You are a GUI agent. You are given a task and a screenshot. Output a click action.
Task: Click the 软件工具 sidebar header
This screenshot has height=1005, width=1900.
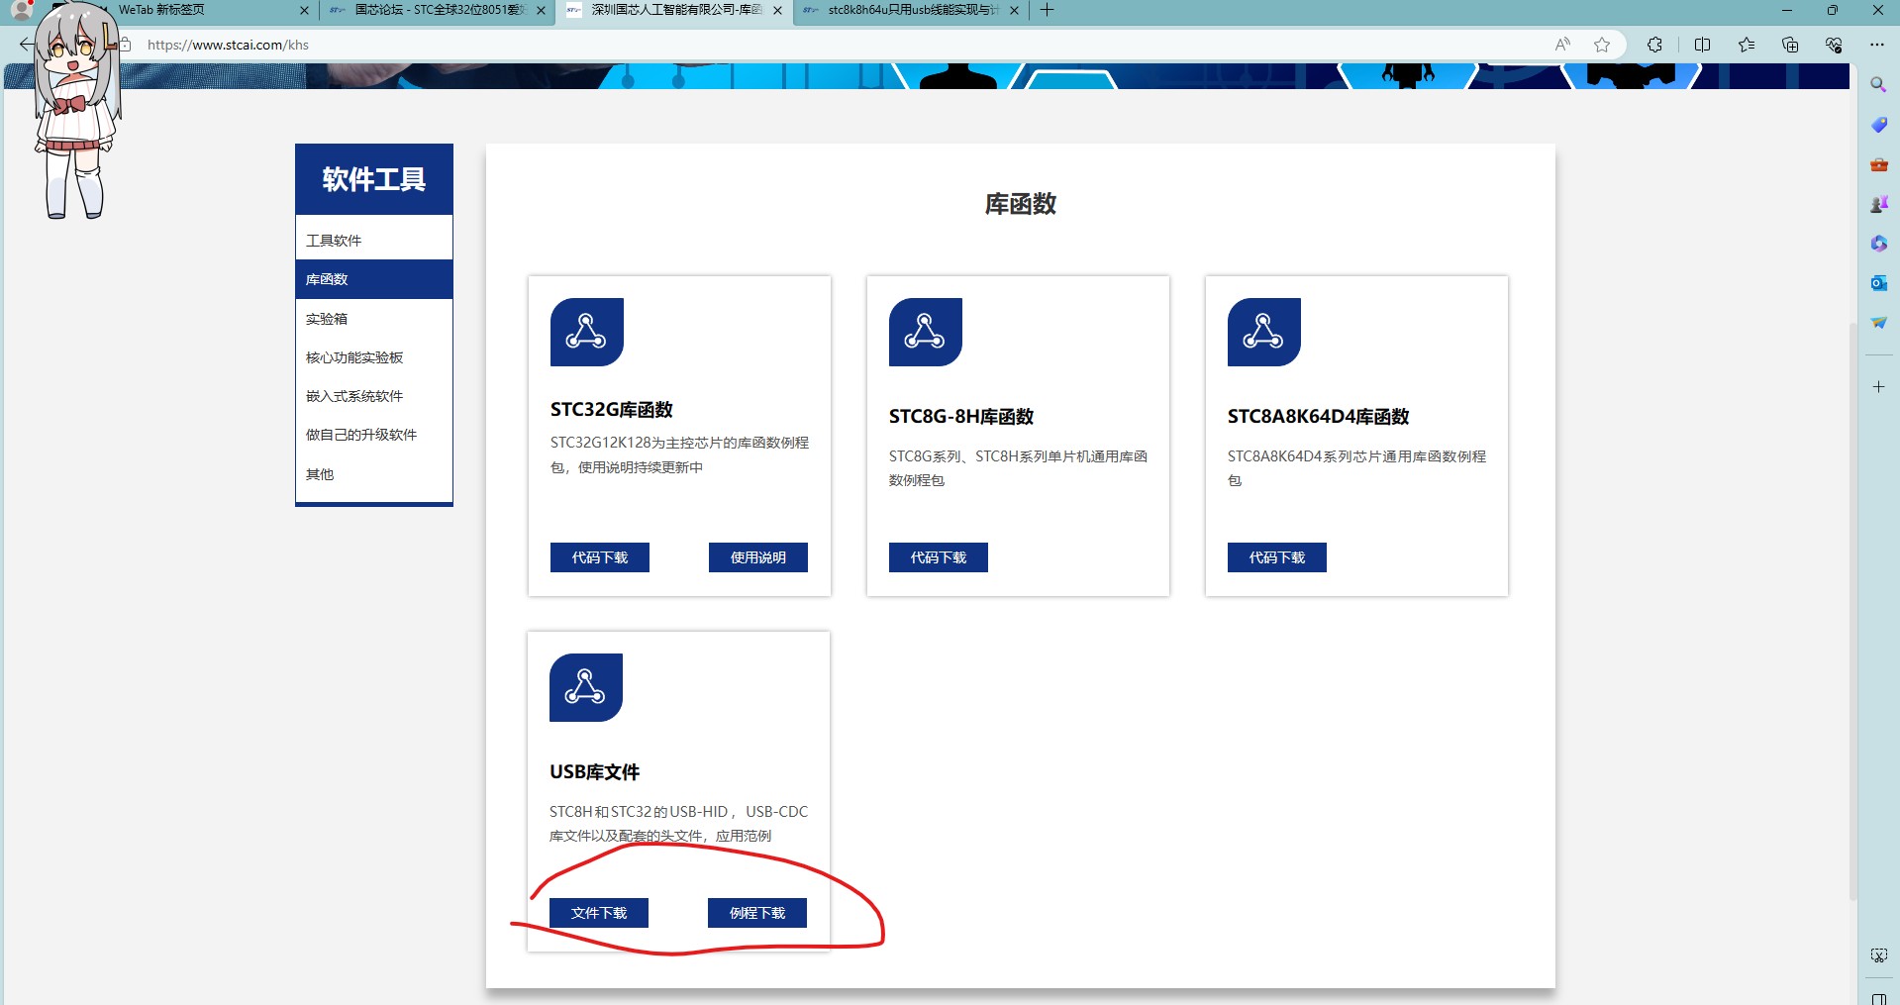tap(374, 179)
